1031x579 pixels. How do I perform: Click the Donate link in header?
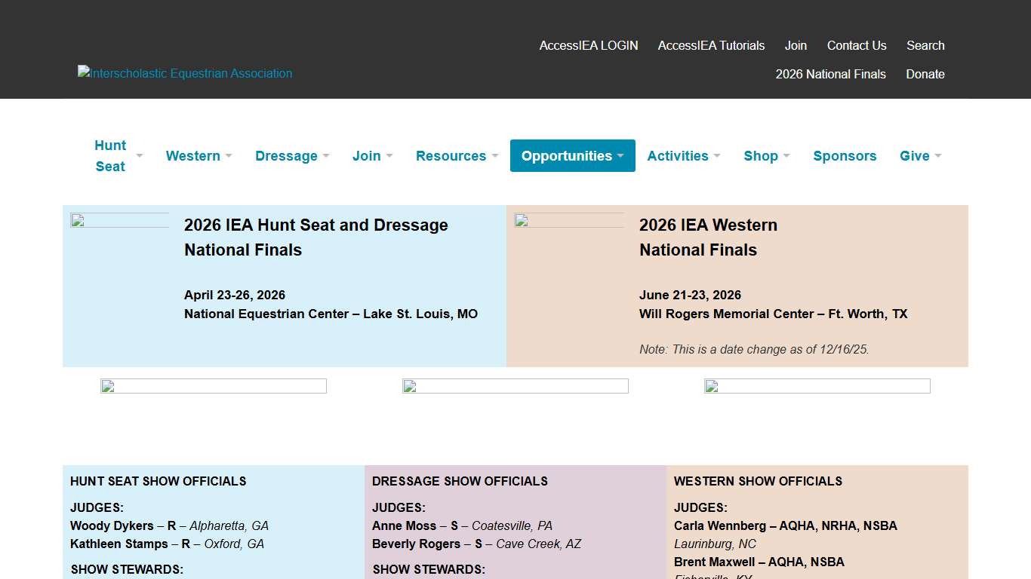[x=925, y=74]
